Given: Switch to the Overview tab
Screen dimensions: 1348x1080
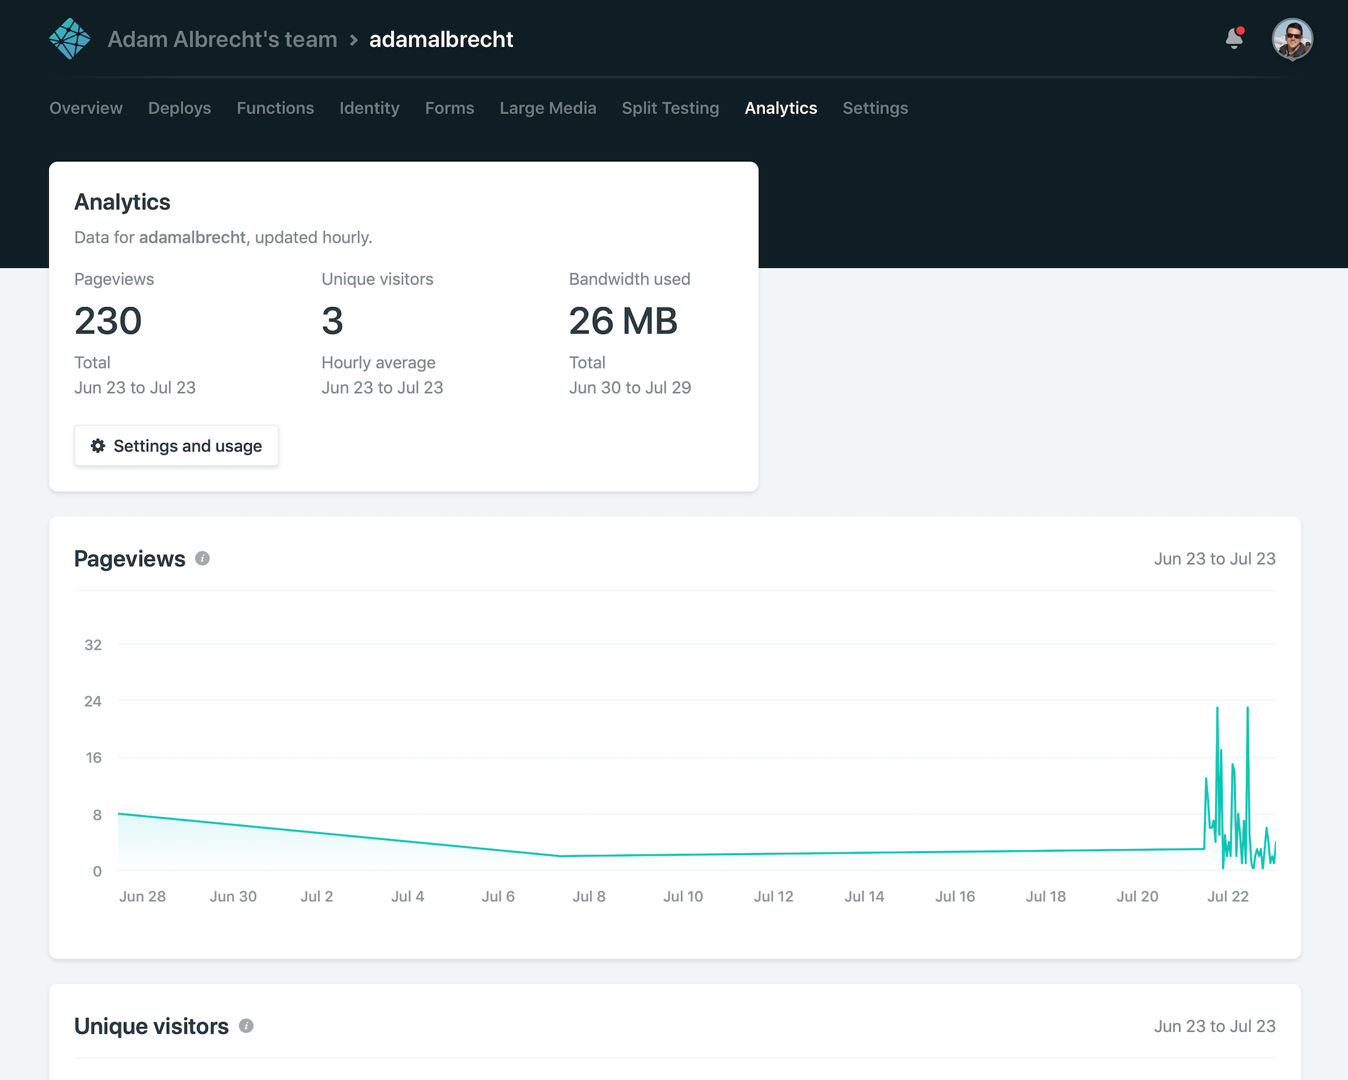Looking at the screenshot, I should pos(86,108).
